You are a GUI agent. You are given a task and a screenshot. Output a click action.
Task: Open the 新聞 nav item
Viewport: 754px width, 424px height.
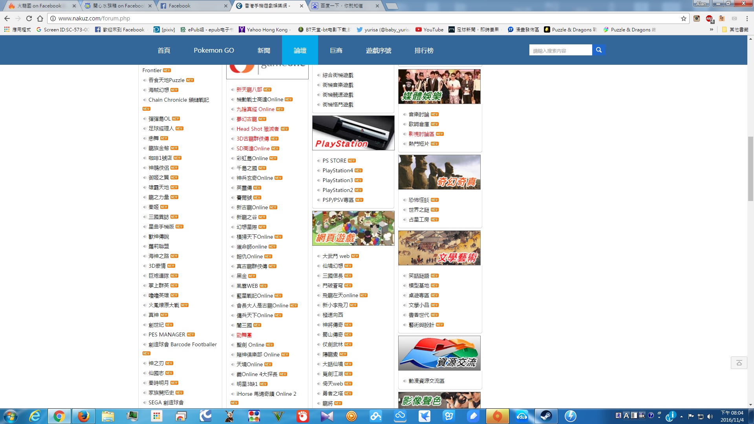coord(264,50)
